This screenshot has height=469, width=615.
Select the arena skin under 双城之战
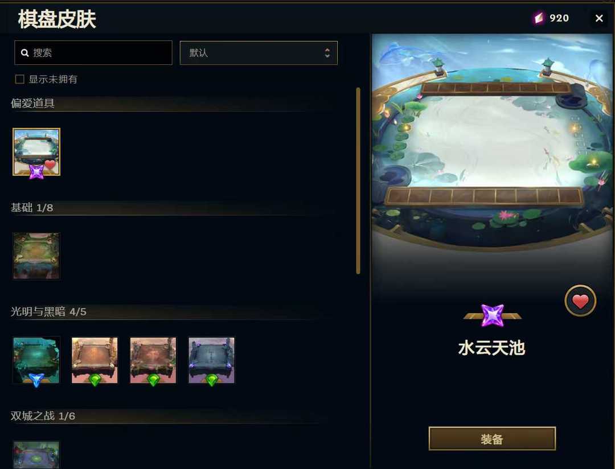click(x=36, y=455)
